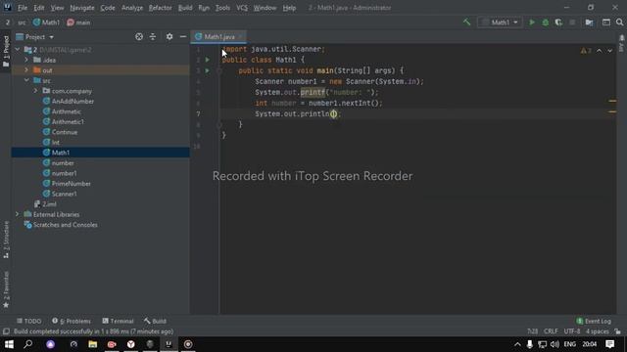
Task: Go to next highlighted error arrow
Action: click(609, 51)
